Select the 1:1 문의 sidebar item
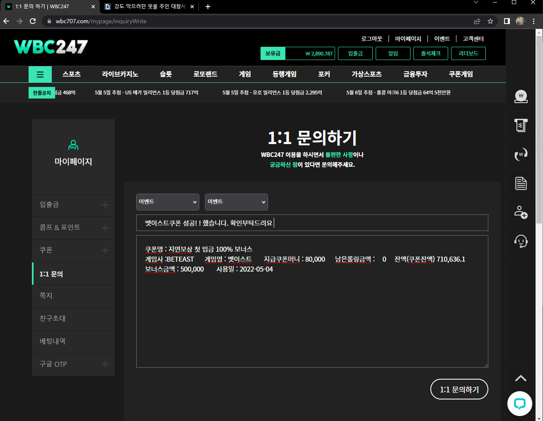This screenshot has width=543, height=421. pyautogui.click(x=73, y=274)
